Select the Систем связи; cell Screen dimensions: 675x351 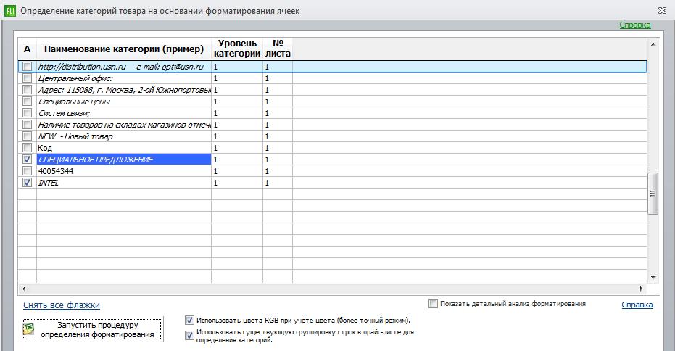pos(124,113)
